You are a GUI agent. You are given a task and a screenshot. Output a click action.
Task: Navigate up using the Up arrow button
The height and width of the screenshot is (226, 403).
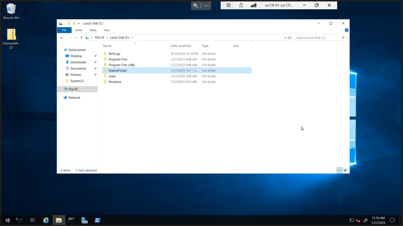81,37
